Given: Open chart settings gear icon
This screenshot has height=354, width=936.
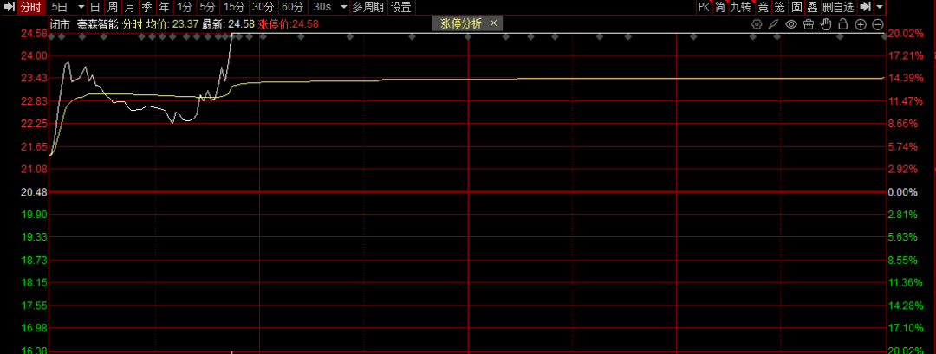Looking at the screenshot, I should coord(757,24).
